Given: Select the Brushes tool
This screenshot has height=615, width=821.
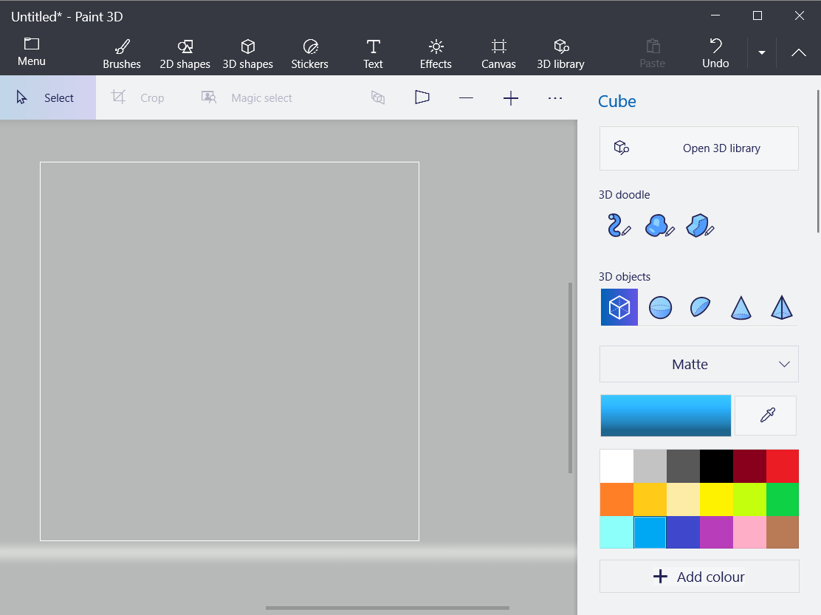Looking at the screenshot, I should pyautogui.click(x=121, y=52).
